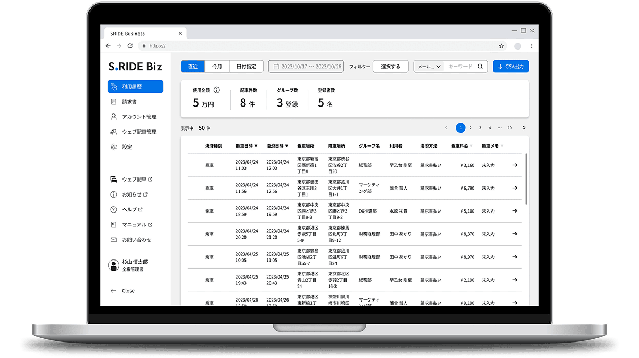
Task: Open the date range picker 2023/10/17
Action: (x=306, y=67)
